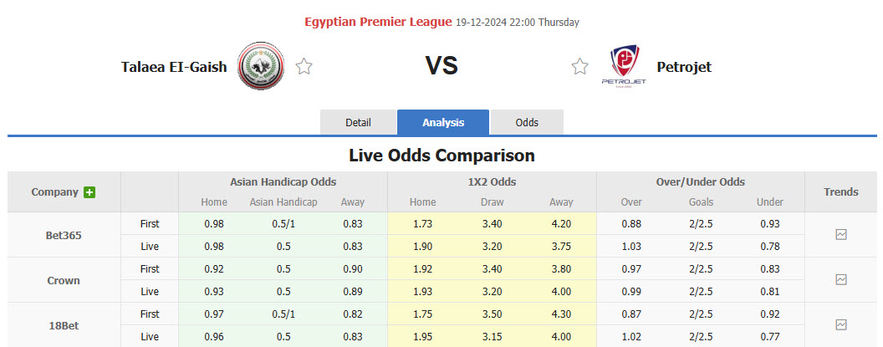The width and height of the screenshot is (883, 347).
Task: Click Bet365 First home 1X2 odds 1.73
Action: click(x=422, y=224)
